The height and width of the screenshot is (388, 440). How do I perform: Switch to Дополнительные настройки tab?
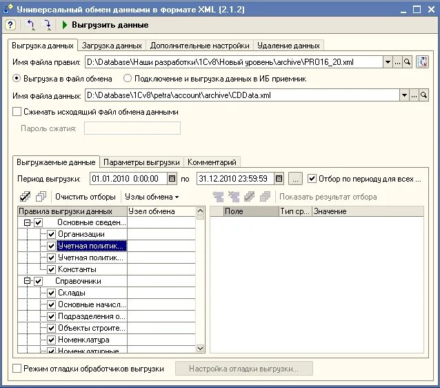(x=199, y=46)
